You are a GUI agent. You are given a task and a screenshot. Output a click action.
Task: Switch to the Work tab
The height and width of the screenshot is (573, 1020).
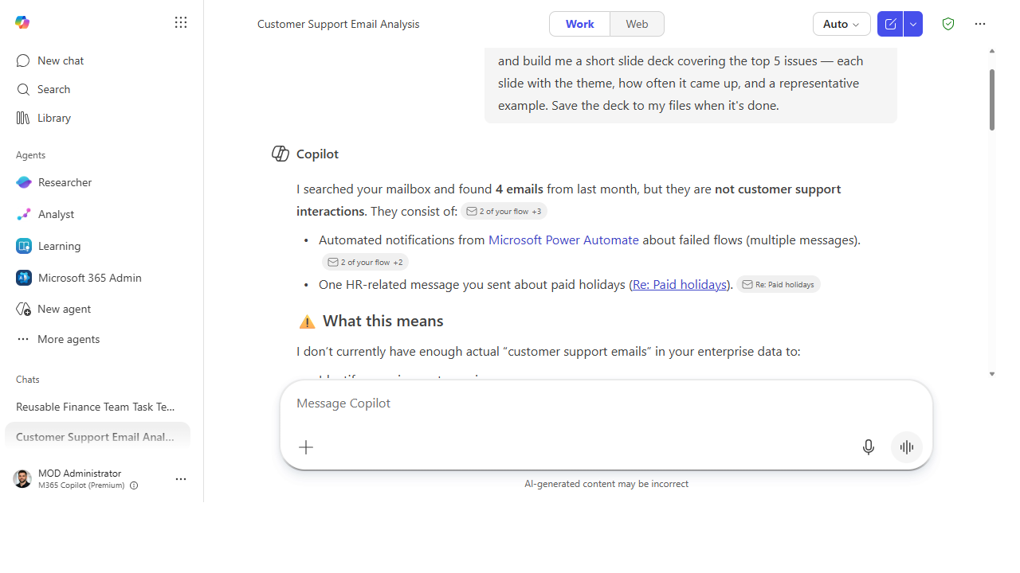pos(580,24)
